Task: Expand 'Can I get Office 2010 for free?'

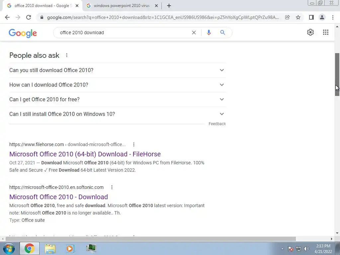Action: [x=118, y=99]
